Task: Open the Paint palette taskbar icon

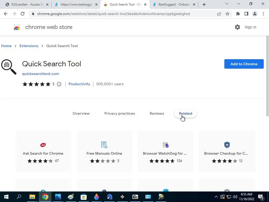Action: [x=71, y=197]
